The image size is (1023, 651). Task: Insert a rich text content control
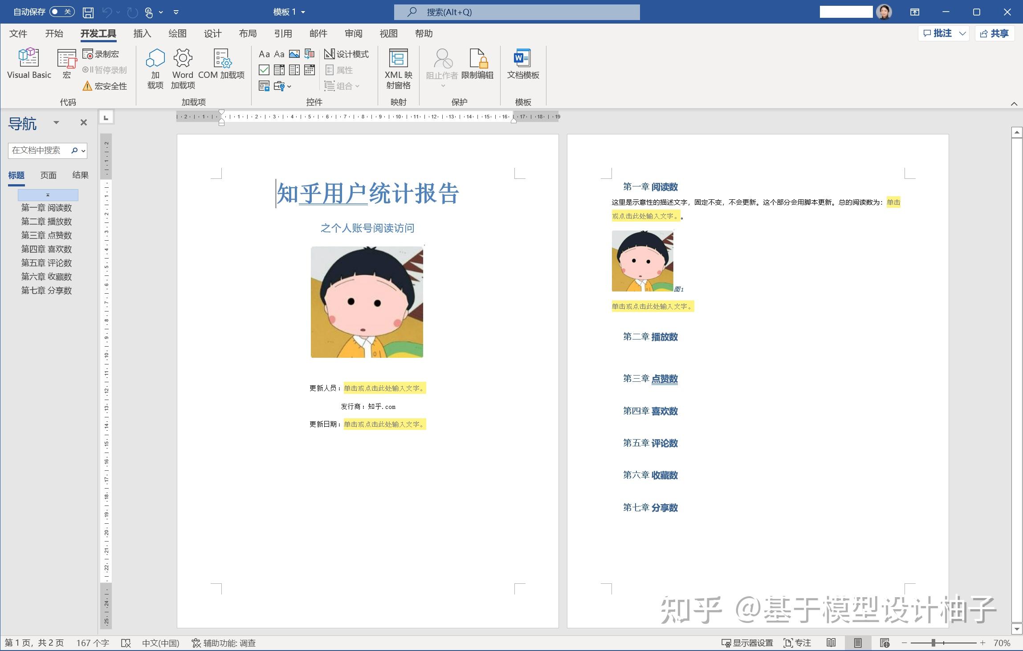pos(264,54)
